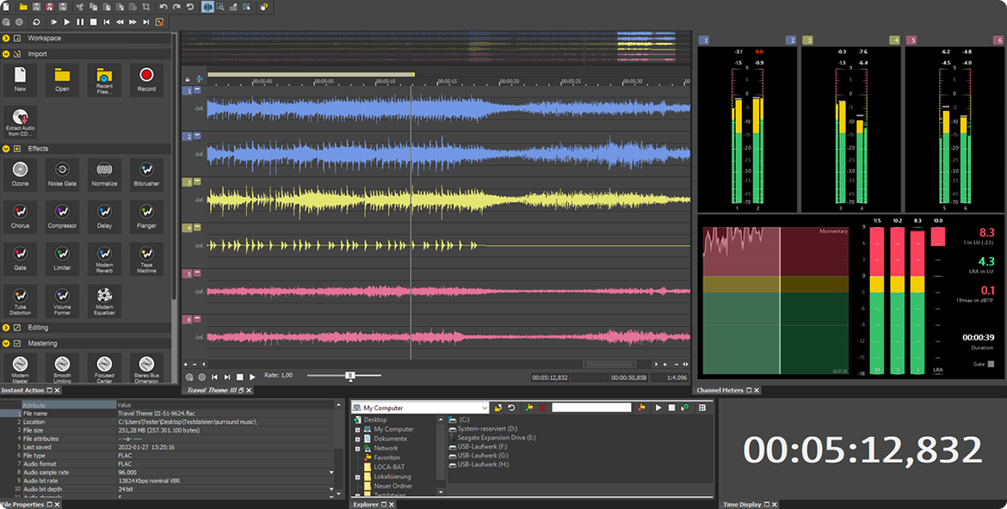Stop playback in the top transport toolbar
Image resolution: width=1007 pixels, height=509 pixels.
coord(93,21)
